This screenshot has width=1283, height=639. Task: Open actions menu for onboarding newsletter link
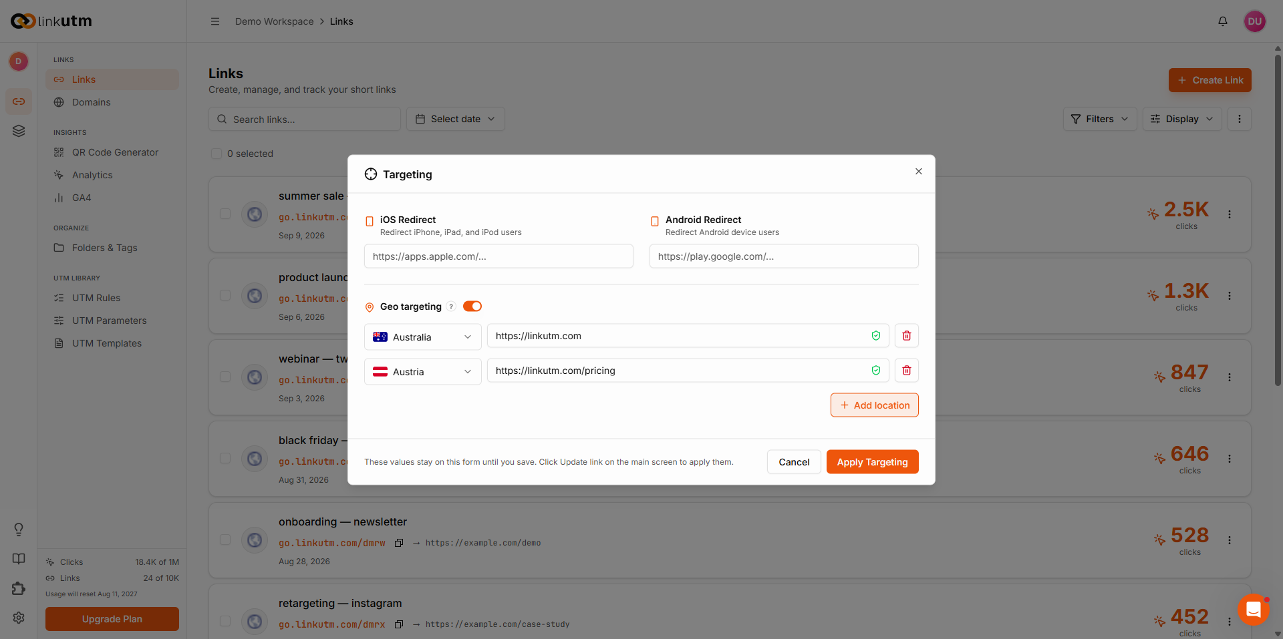coord(1230,540)
